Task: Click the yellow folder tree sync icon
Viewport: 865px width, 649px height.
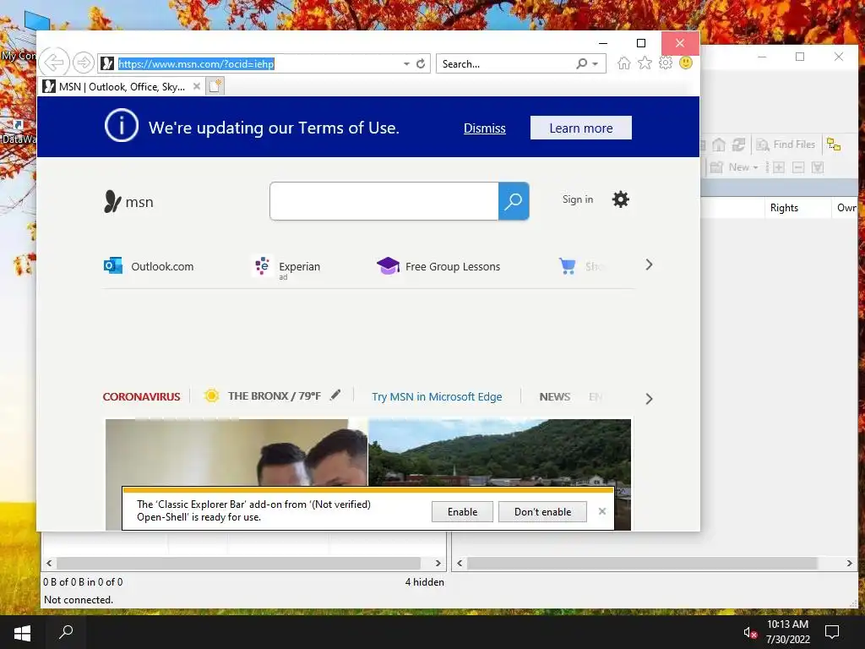Action: (834, 145)
